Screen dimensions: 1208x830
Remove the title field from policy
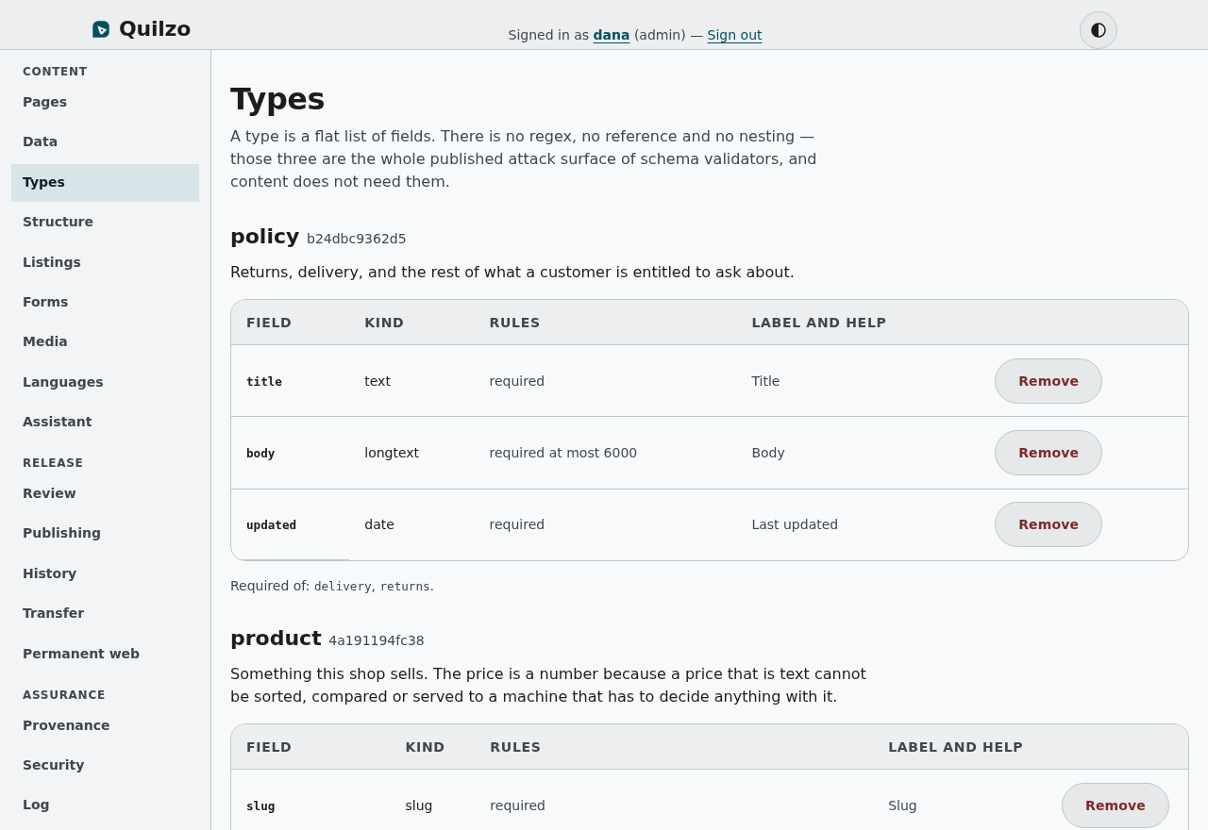tap(1048, 381)
